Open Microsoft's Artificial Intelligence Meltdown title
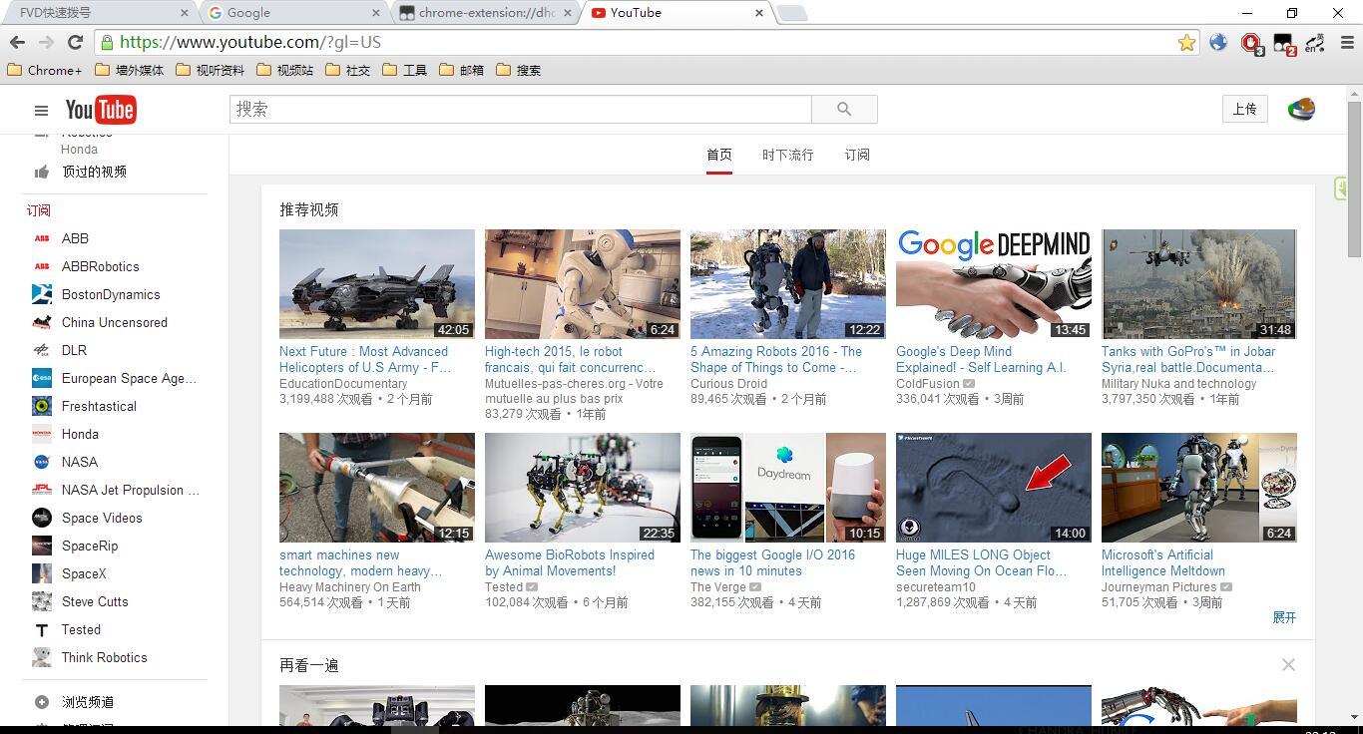 pyautogui.click(x=1163, y=562)
